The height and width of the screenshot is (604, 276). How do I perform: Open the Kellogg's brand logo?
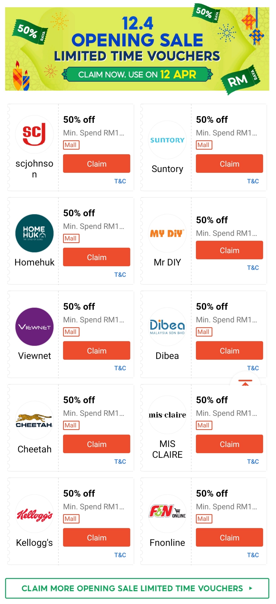pos(34,514)
